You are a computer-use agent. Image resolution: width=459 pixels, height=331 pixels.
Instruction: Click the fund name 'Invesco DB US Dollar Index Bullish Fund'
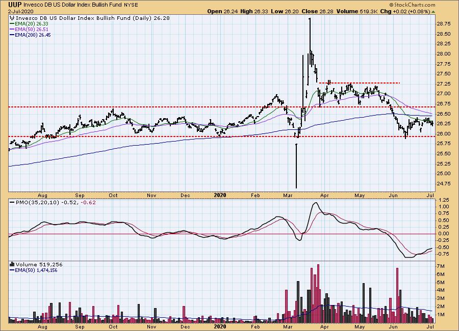(72, 5)
